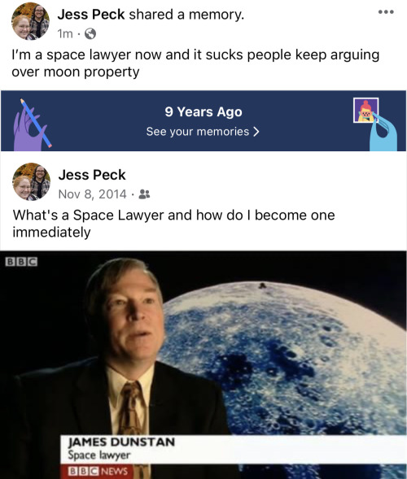Image resolution: width=407 pixels, height=479 pixels.
Task: Click the BBC logo watermark on the image
Action: [21, 262]
